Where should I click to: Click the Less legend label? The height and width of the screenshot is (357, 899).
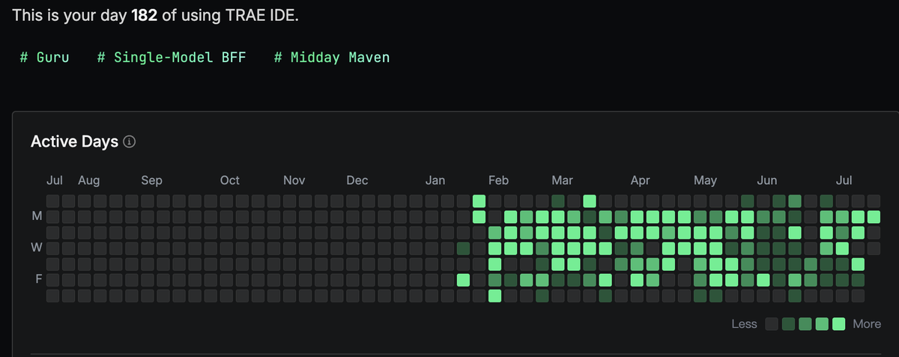coord(745,324)
